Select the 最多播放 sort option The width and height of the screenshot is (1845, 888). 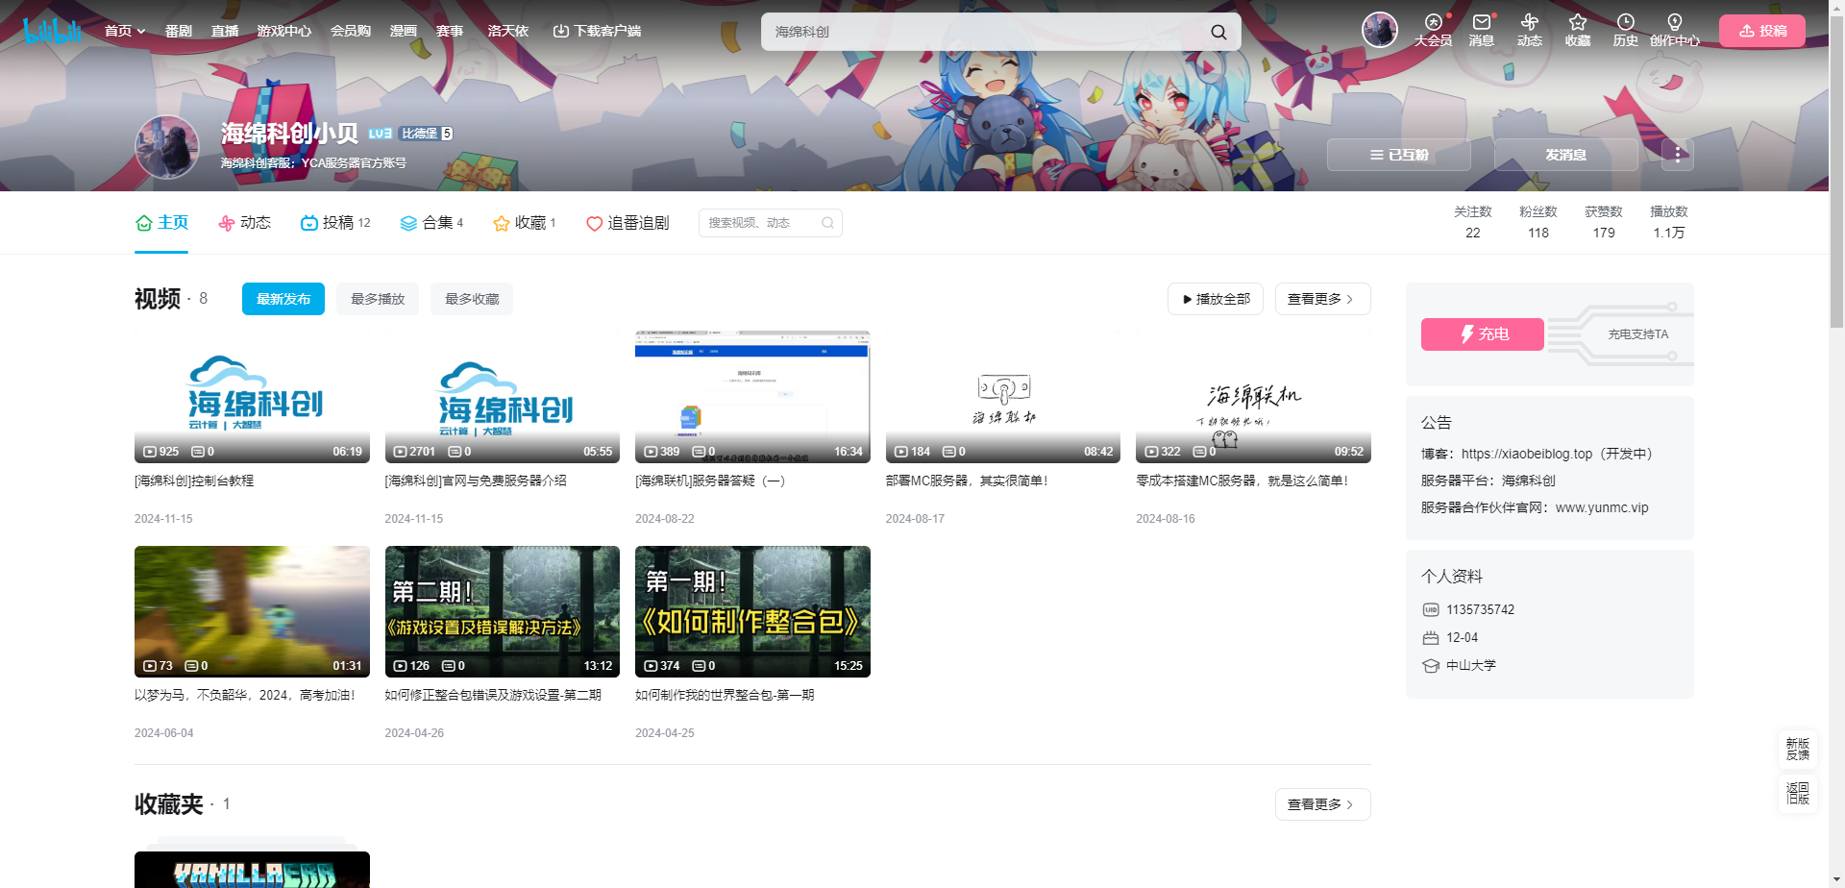click(378, 299)
